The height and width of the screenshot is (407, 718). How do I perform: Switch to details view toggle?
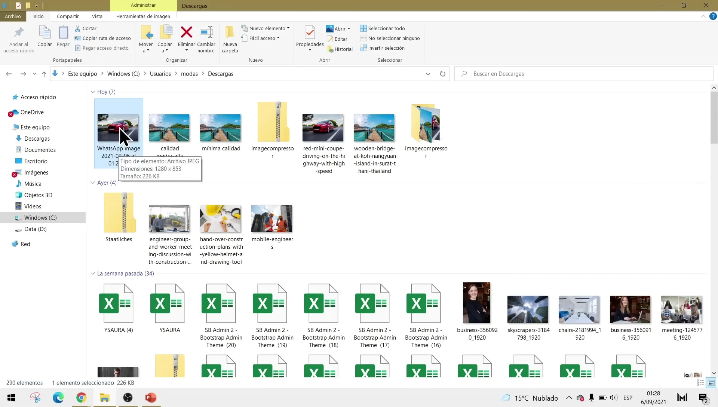[x=700, y=383]
